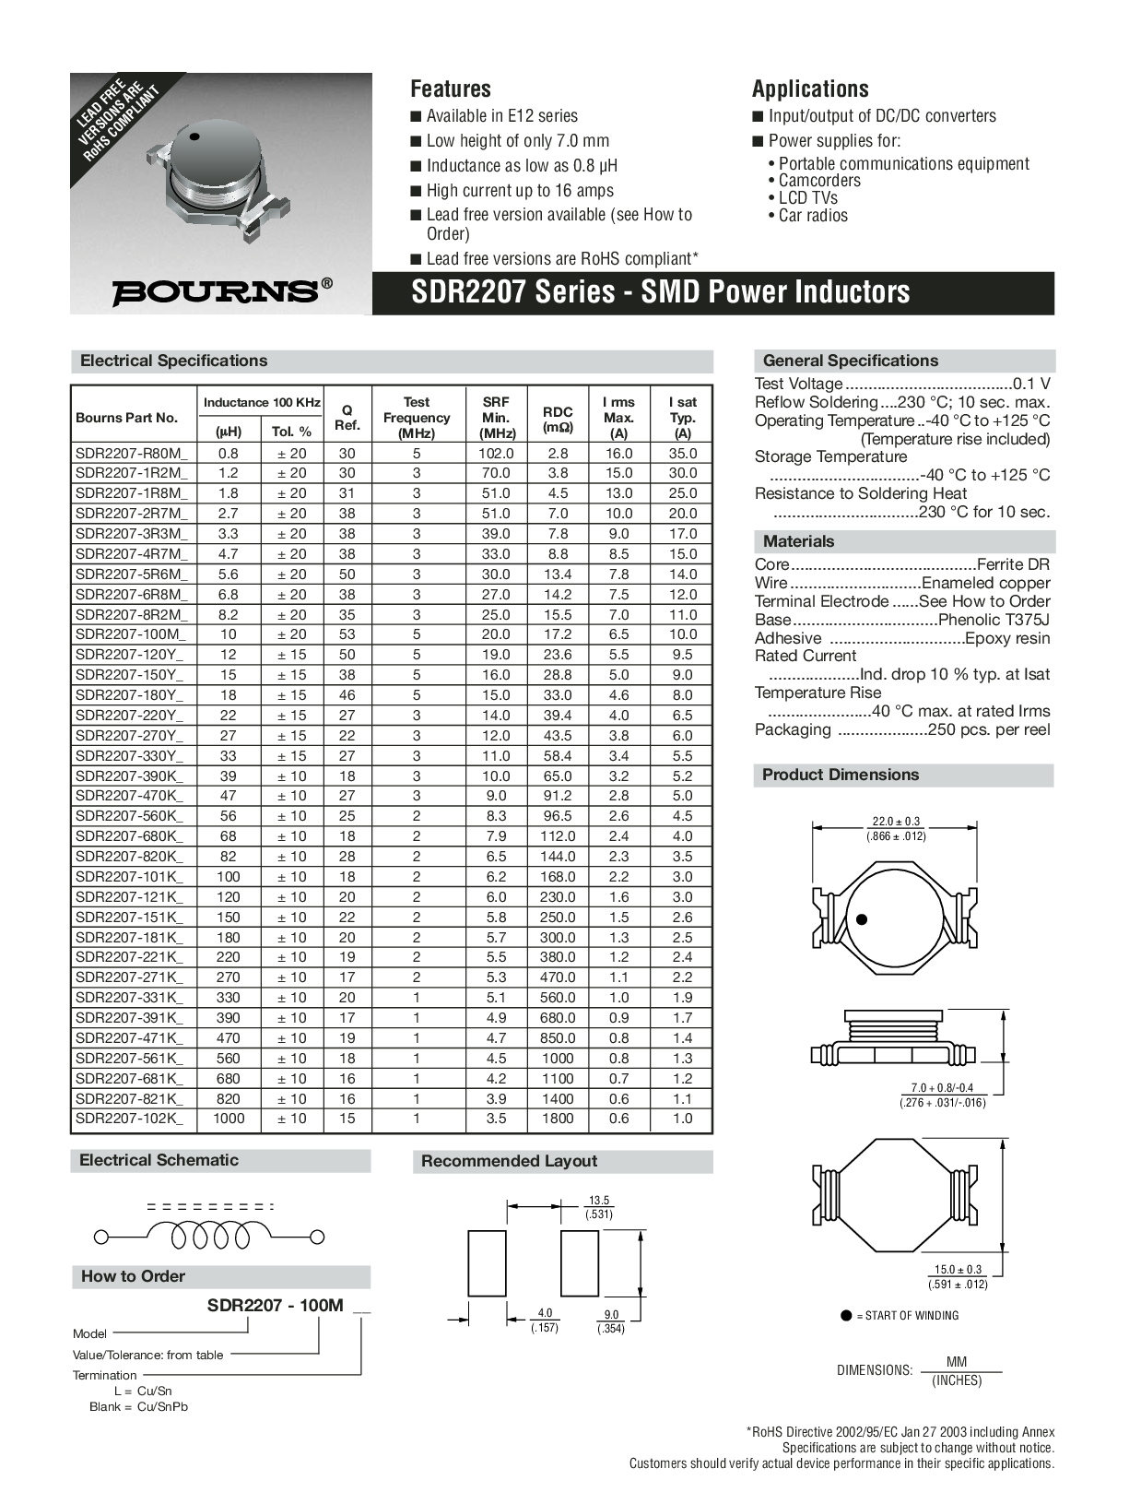Click the Electrical Schematic section heading
1141x1504 pixels.
tap(159, 1160)
